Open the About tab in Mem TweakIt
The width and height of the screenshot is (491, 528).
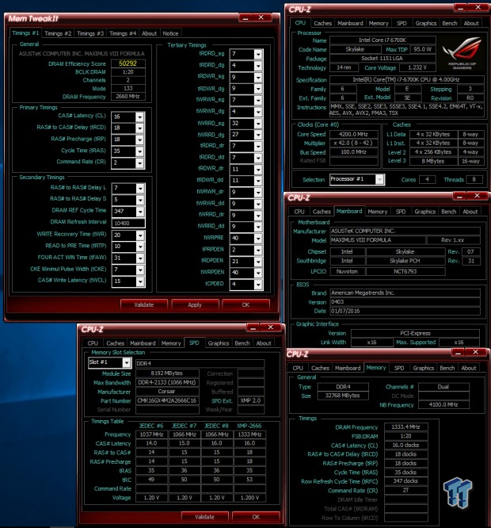[149, 33]
